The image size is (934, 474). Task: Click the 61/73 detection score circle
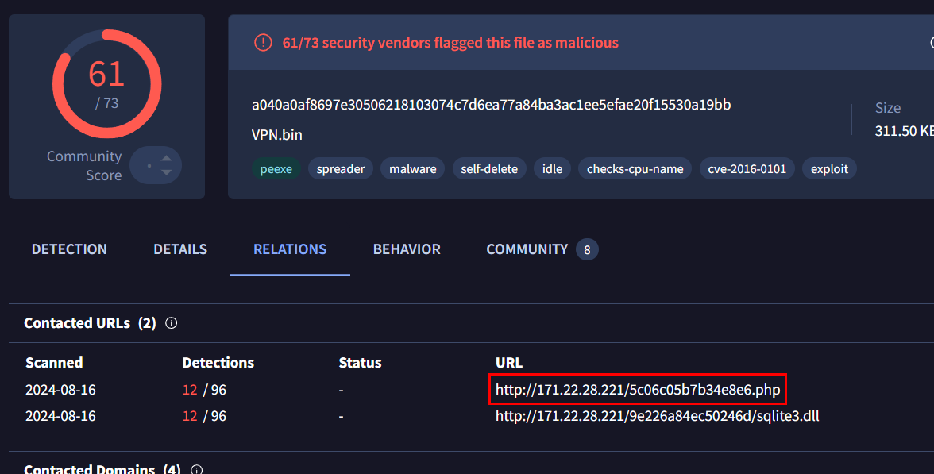pos(106,83)
